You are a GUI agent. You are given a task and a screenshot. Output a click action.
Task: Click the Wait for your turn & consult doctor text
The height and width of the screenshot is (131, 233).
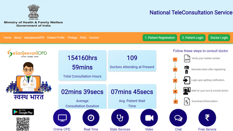210,91
